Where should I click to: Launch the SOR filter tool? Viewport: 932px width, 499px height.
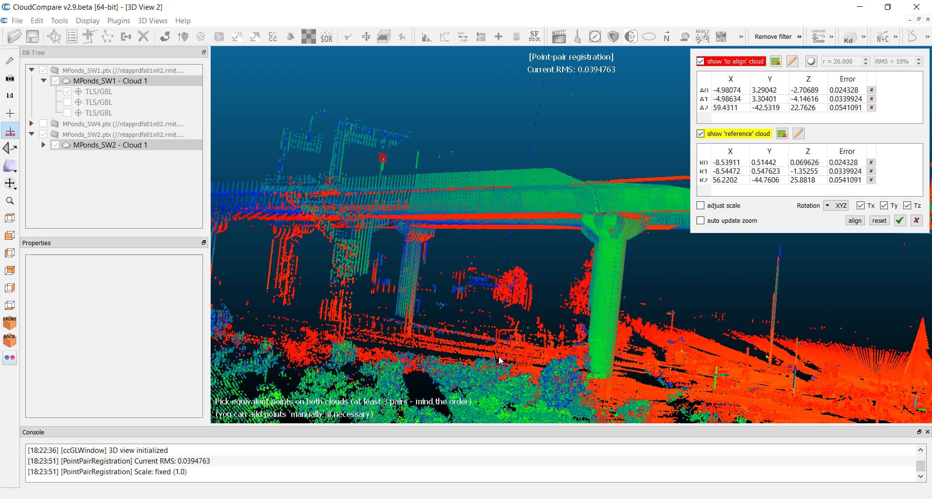click(327, 36)
